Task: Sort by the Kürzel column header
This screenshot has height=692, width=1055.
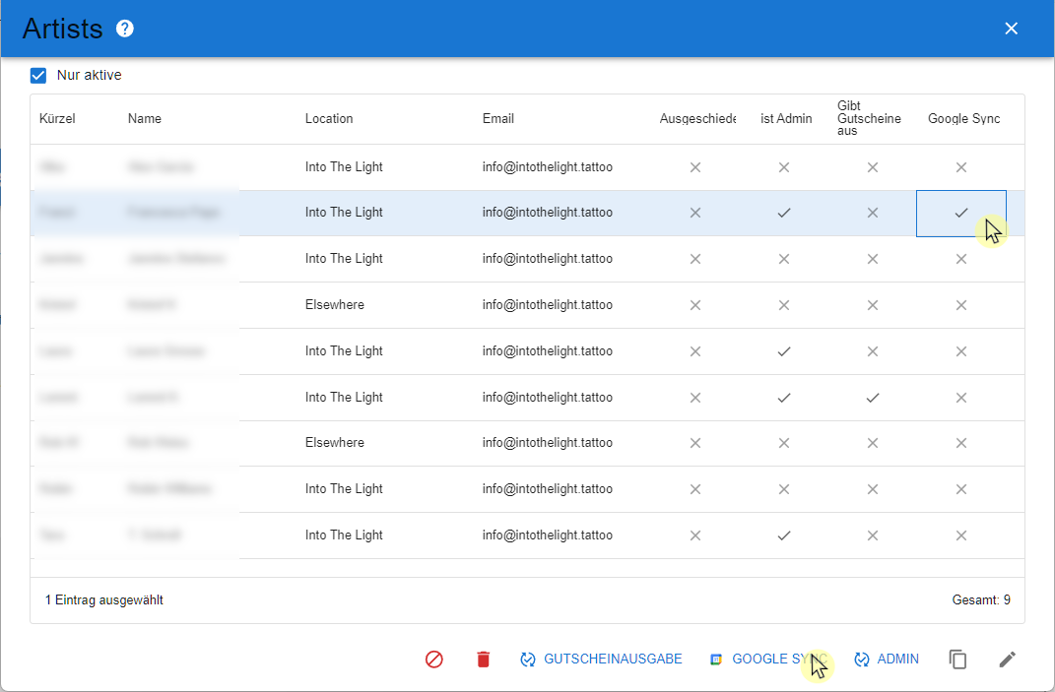Action: (57, 118)
